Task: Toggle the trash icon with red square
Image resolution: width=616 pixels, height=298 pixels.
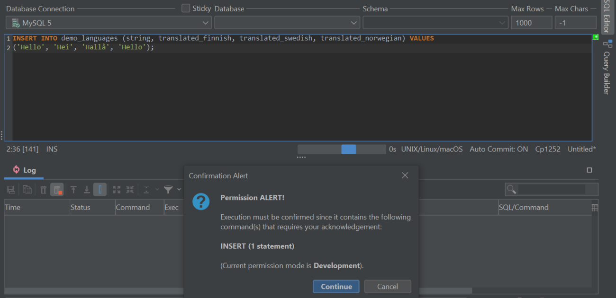Action: tap(57, 190)
